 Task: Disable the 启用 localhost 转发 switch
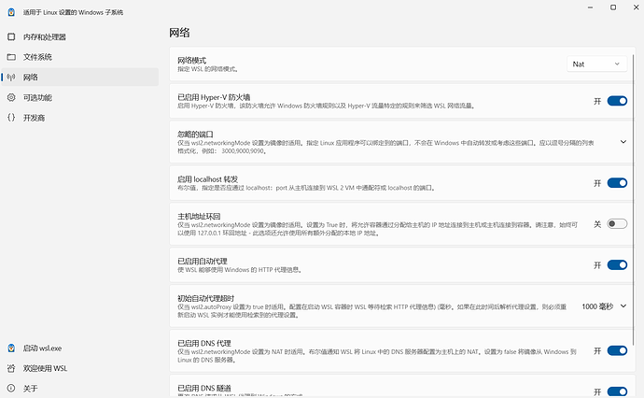(617, 183)
